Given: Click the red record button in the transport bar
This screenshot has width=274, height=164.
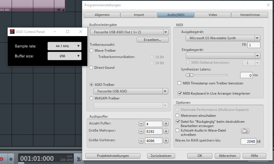Looking at the screenshot, I should tap(2, 159).
